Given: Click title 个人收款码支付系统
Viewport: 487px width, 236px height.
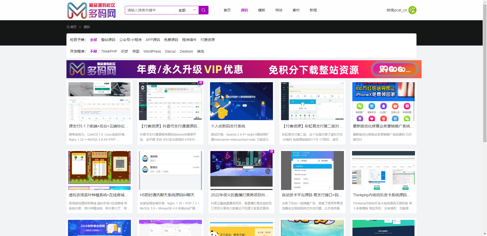Looking at the screenshot, I should (x=228, y=126).
